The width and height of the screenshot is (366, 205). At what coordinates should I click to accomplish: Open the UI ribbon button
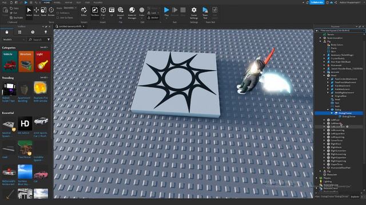click(x=112, y=11)
